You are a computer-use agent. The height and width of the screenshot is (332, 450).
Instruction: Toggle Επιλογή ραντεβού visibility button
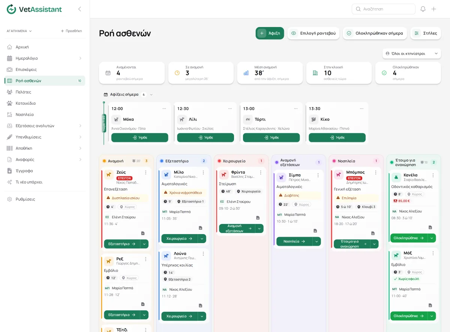pos(313,33)
